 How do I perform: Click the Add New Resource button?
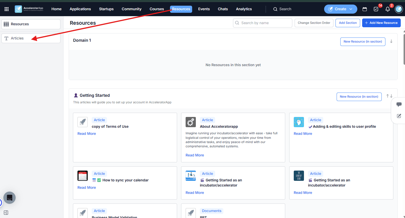point(381,23)
